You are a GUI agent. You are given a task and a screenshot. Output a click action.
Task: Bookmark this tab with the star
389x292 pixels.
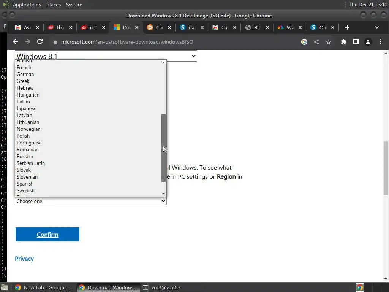[329, 42]
